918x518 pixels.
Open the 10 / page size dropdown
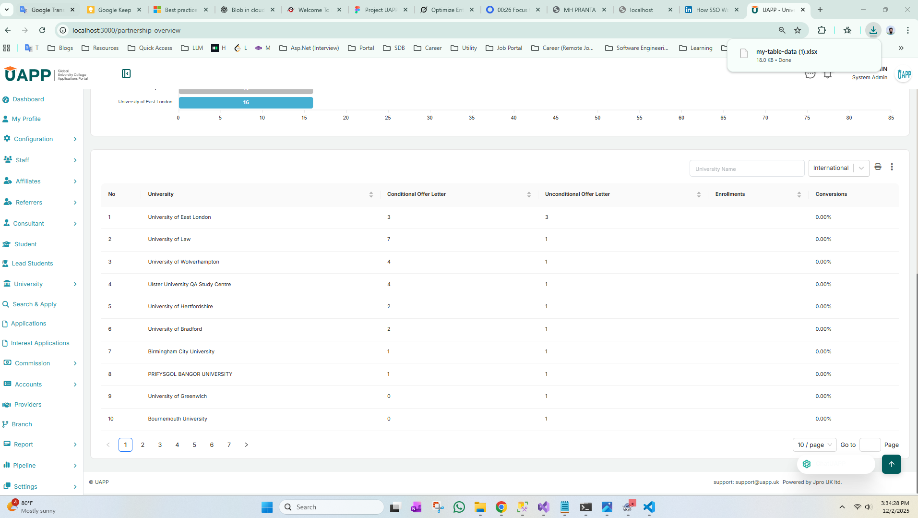[x=814, y=445]
